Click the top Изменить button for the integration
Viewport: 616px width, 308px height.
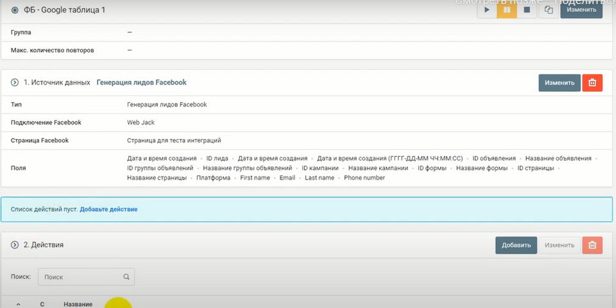pos(581,10)
